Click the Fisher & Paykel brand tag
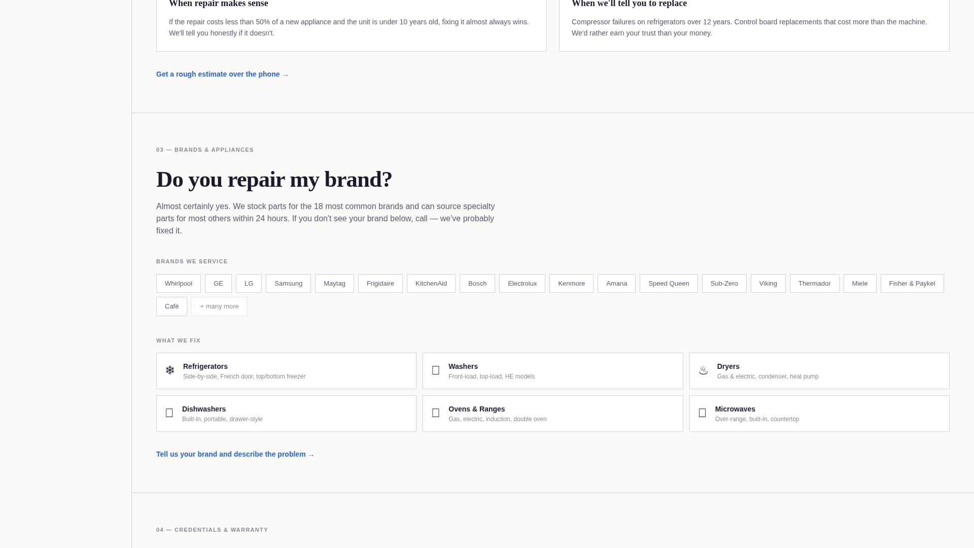This screenshot has height=548, width=974. click(x=912, y=284)
